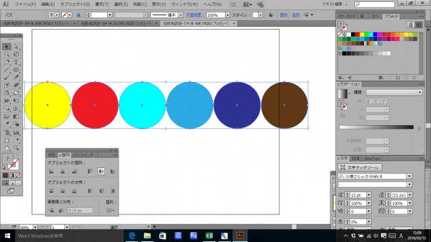This screenshot has height=242, width=431.
Task: Click 文字タッチツール button
Action: (360, 167)
